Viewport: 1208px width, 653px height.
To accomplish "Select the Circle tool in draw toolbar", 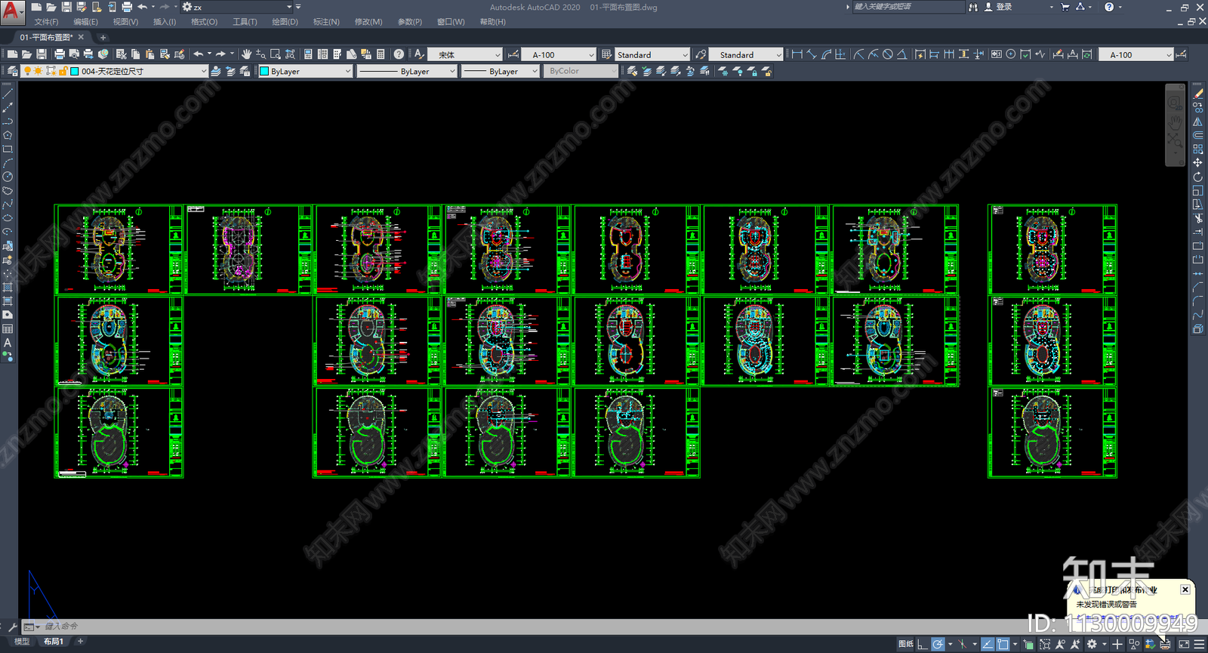I will [8, 177].
